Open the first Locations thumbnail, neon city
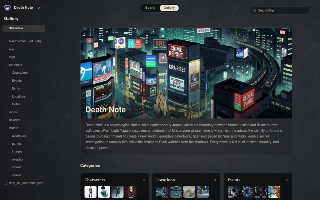 [x=162, y=192]
